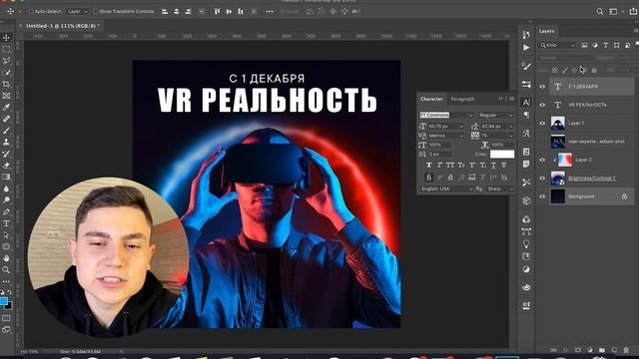Select the Rectangular Marquee tool
639x359 pixels.
(x=6, y=49)
